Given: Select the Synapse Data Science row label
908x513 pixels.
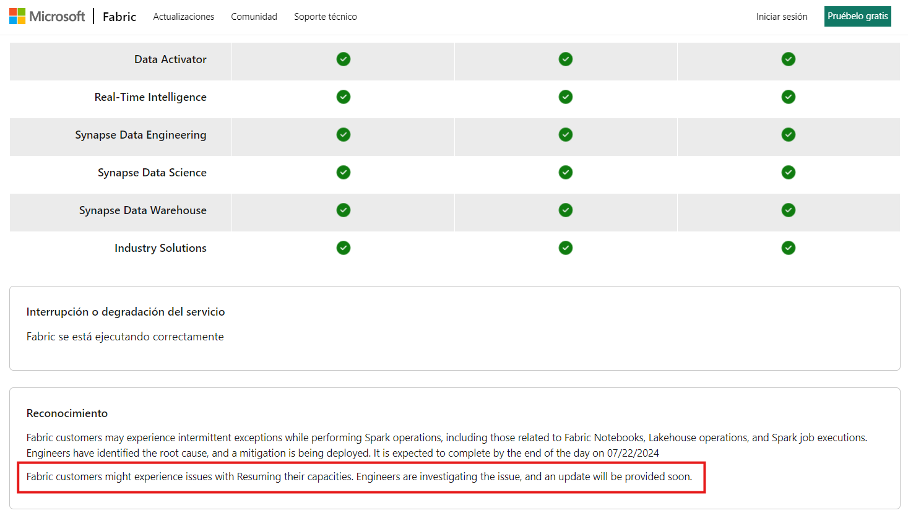Looking at the screenshot, I should tap(152, 173).
